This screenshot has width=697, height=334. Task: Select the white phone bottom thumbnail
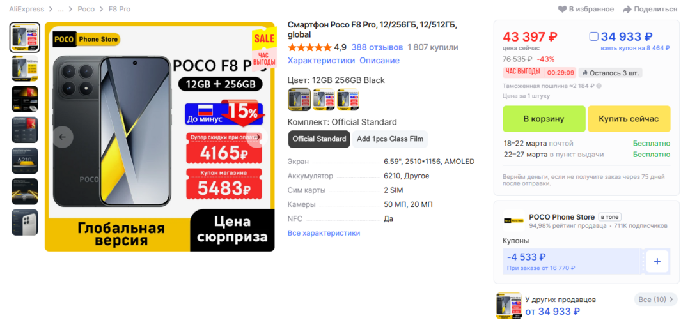25,222
